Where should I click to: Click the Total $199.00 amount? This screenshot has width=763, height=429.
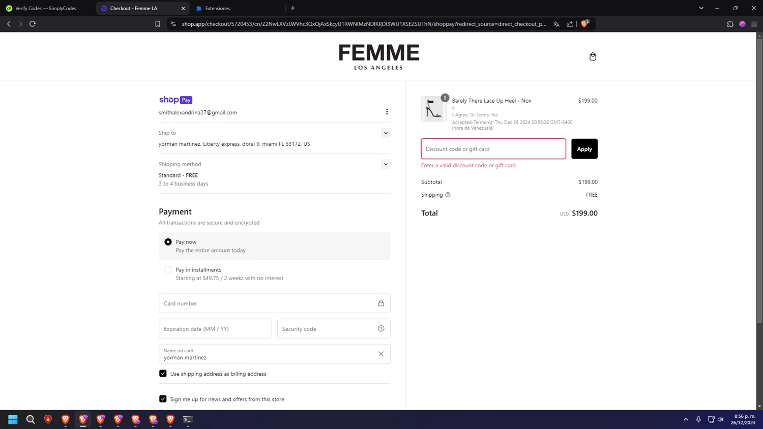coord(584,213)
